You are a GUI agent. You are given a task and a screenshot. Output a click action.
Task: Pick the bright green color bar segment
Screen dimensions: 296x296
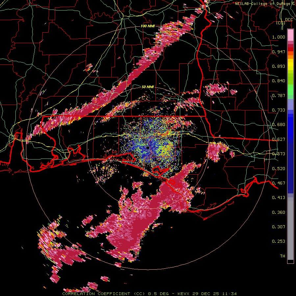(290, 90)
